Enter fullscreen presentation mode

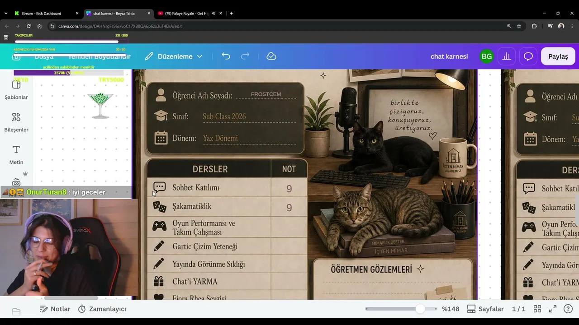(x=553, y=309)
